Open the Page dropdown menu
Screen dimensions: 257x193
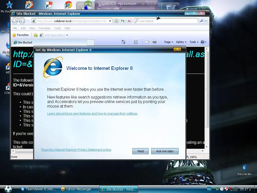click(x=169, y=42)
